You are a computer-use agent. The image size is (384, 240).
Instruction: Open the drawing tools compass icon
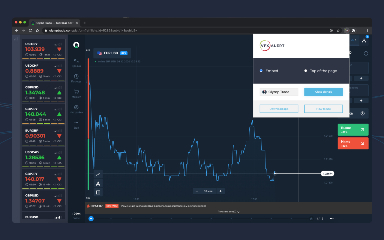pyautogui.click(x=98, y=183)
